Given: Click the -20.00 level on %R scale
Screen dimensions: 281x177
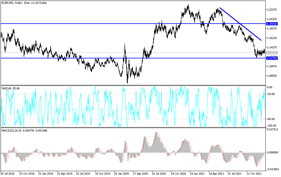Looking at the screenshot, I should click(271, 94).
